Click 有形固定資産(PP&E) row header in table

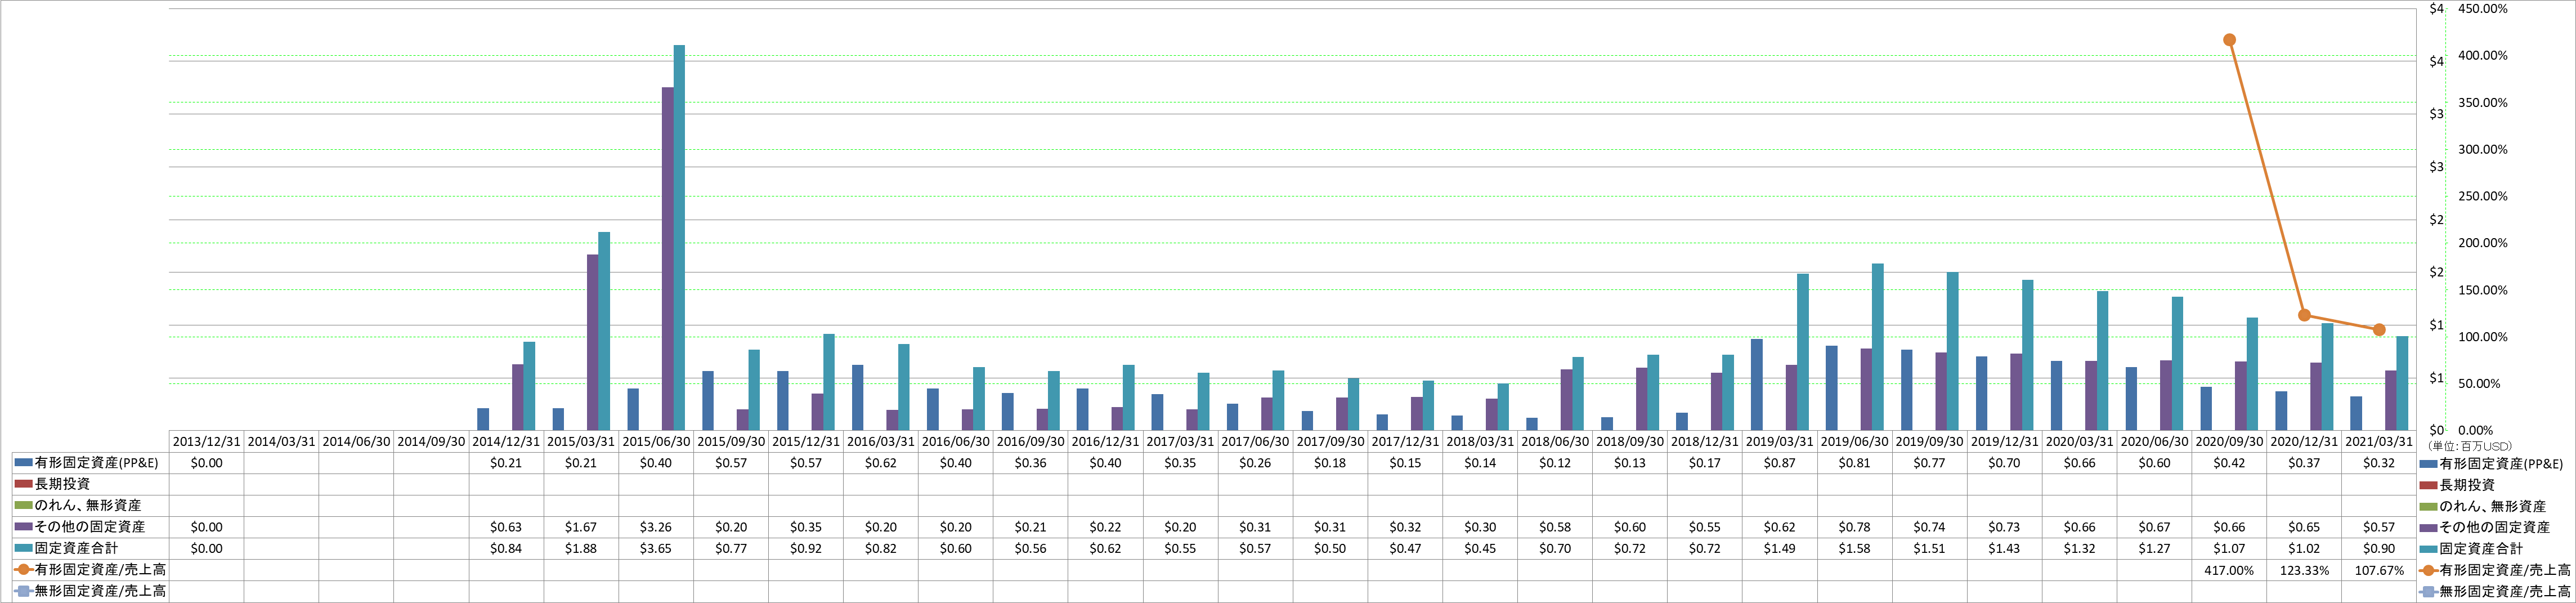pyautogui.click(x=90, y=463)
